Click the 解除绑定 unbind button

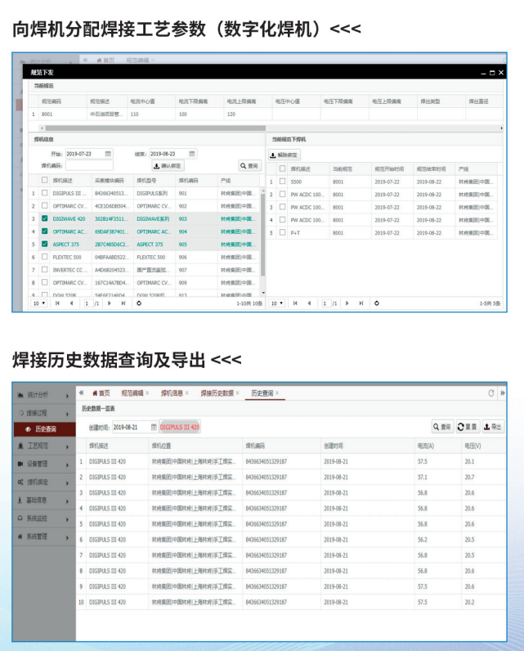[284, 155]
